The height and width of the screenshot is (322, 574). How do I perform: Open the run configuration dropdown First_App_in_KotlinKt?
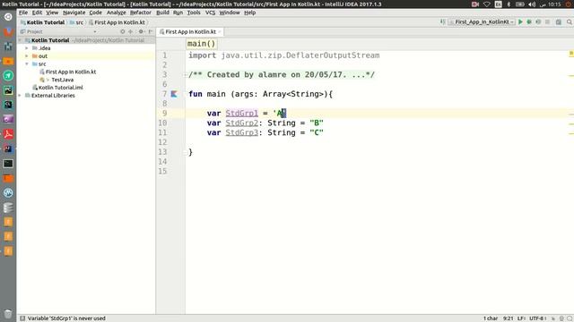click(482, 21)
